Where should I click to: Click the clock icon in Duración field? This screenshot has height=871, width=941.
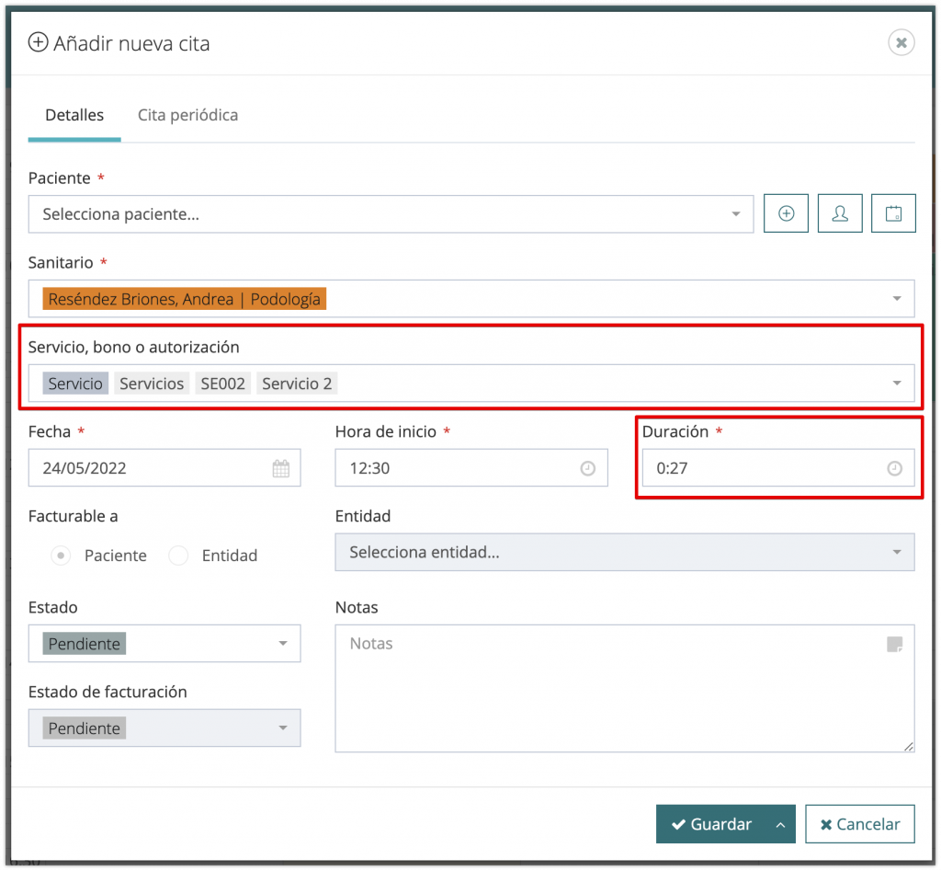(x=894, y=468)
